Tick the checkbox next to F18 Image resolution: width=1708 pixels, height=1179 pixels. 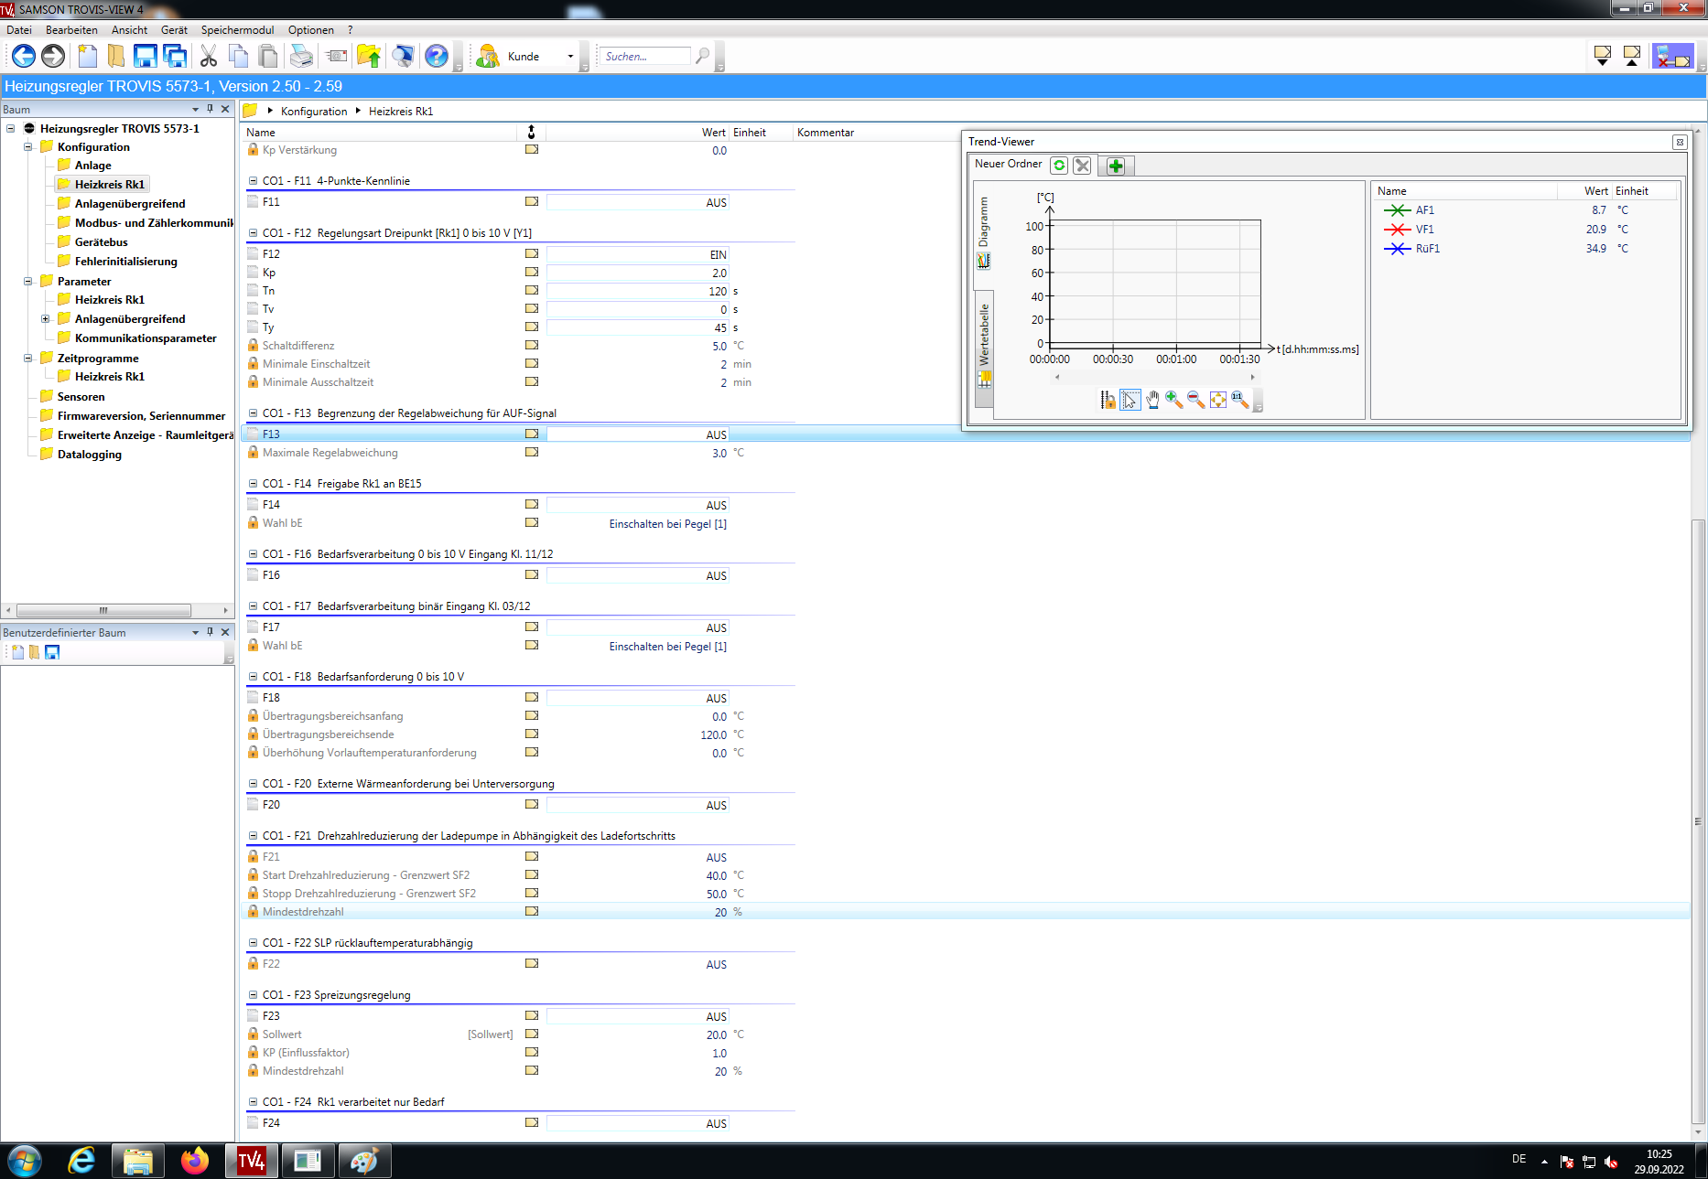pos(254,698)
